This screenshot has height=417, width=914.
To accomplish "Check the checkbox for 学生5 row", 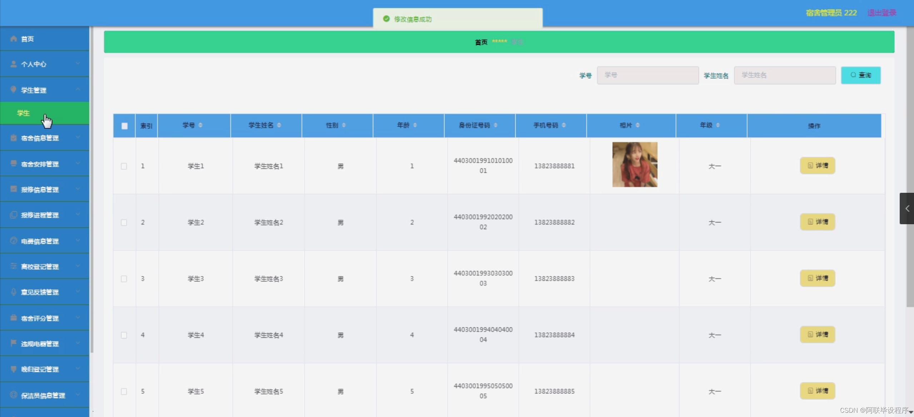I will 124,391.
